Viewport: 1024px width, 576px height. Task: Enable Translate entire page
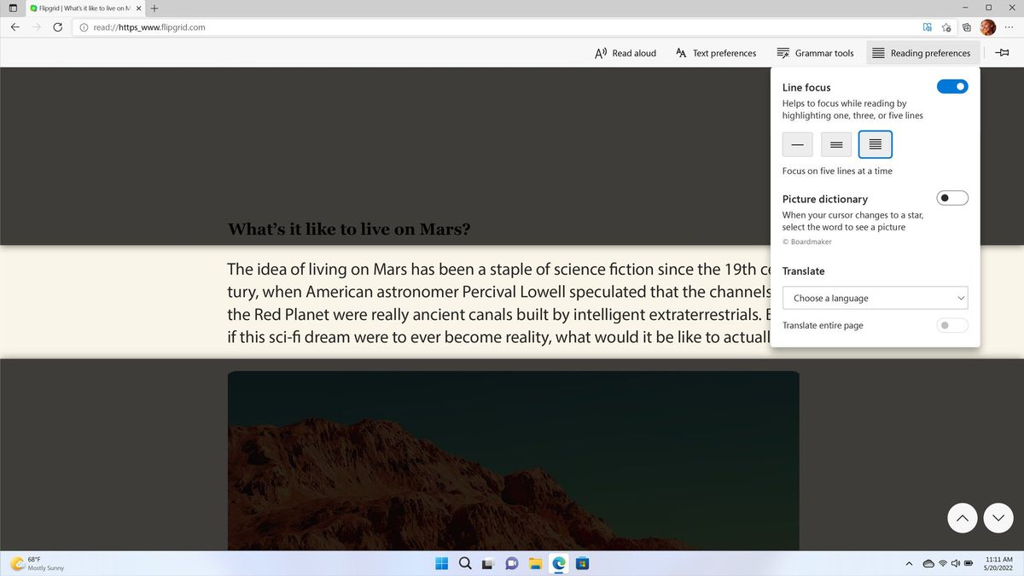tap(951, 325)
